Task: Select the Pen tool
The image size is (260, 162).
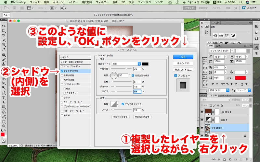Action: point(4,93)
